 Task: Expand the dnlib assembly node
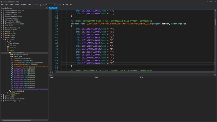tap(2, 26)
